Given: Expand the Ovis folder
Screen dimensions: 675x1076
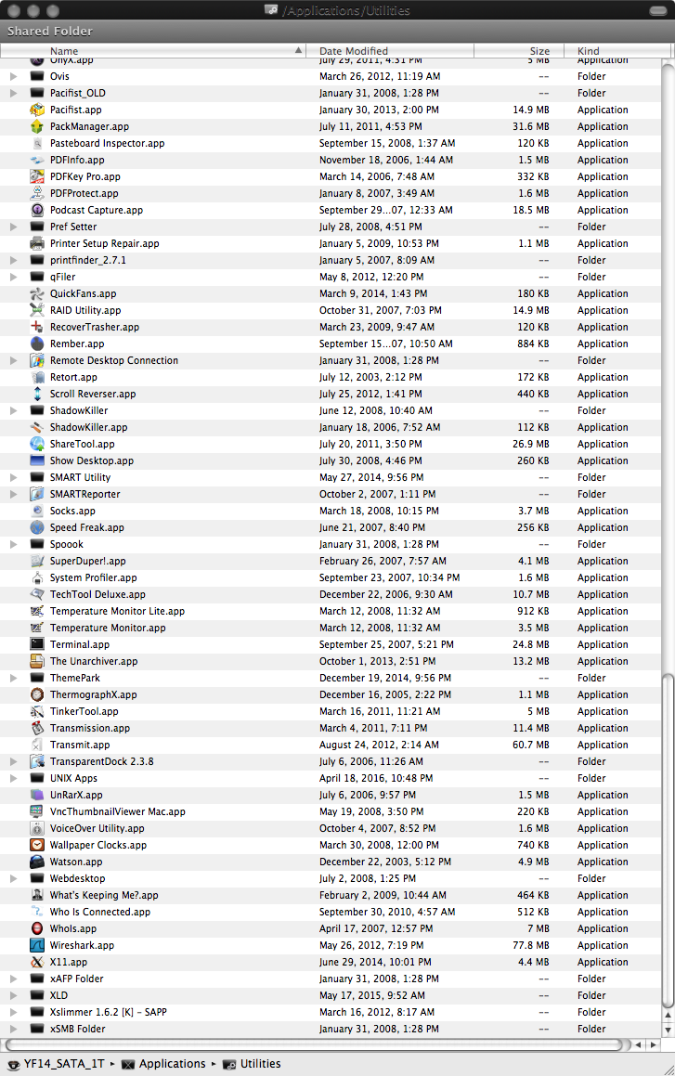Looking at the screenshot, I should pyautogui.click(x=14, y=76).
